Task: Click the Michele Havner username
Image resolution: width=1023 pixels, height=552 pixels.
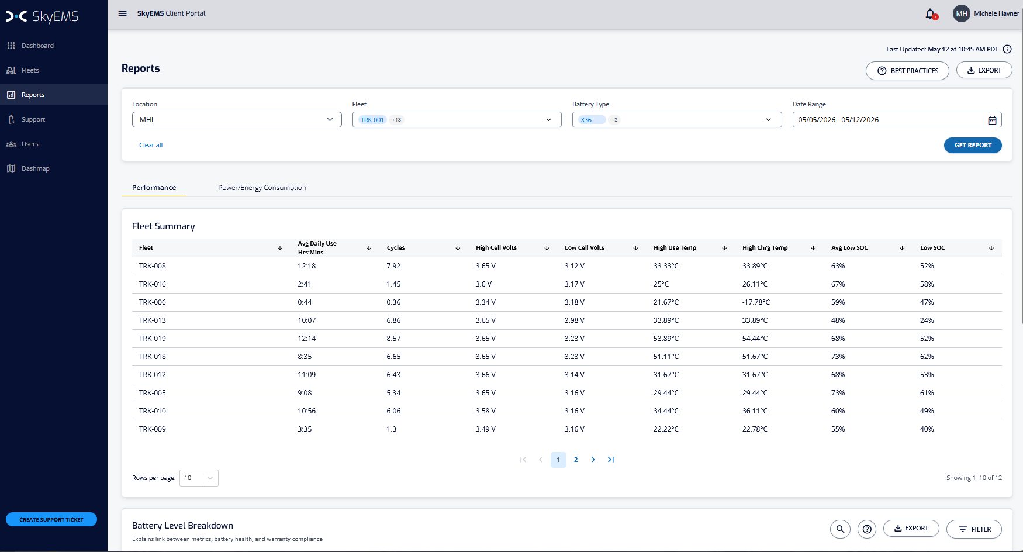Action: click(997, 13)
